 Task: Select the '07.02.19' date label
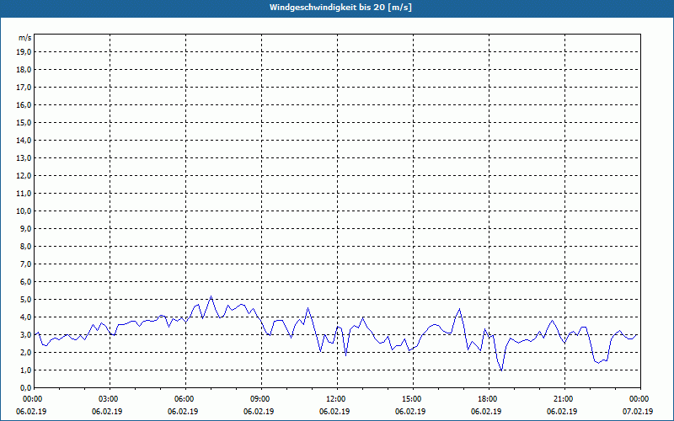pyautogui.click(x=638, y=411)
